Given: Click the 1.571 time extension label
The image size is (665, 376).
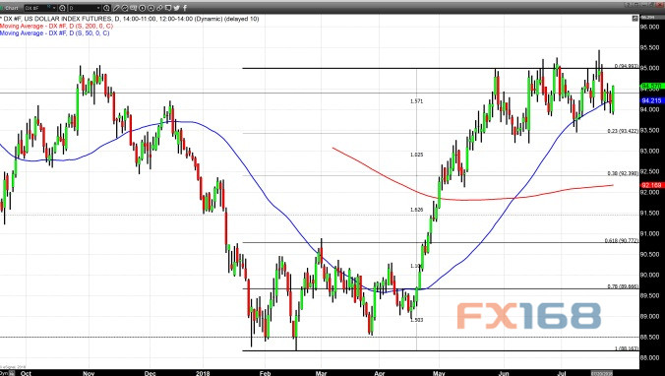Looking at the screenshot, I should 416,101.
